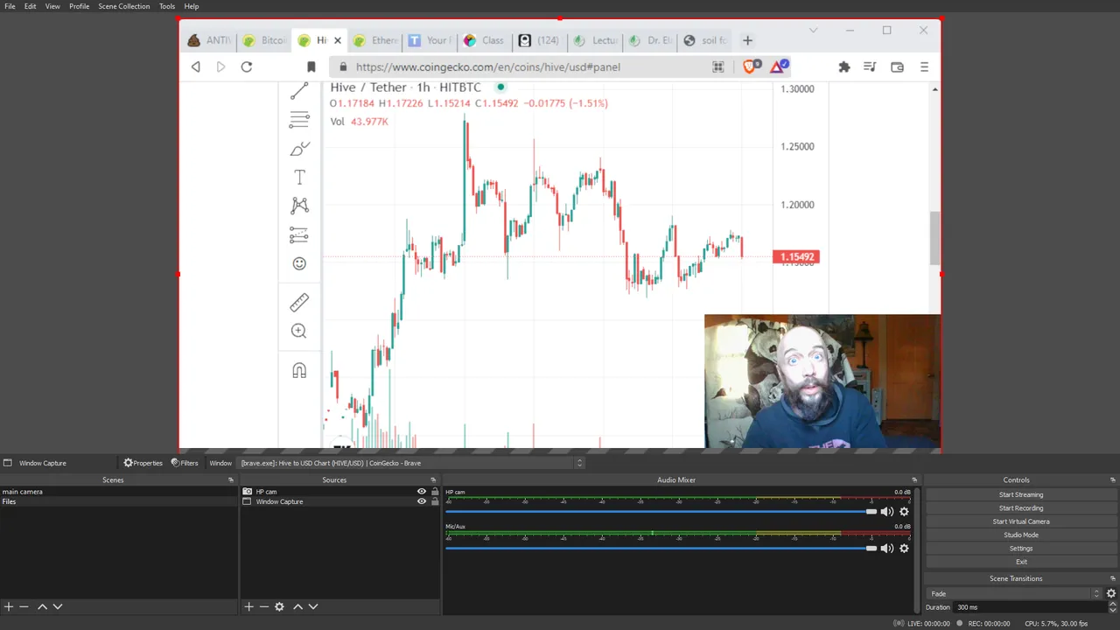1120x630 pixels.
Task: Open the browser tab search chevron
Action: 813,30
